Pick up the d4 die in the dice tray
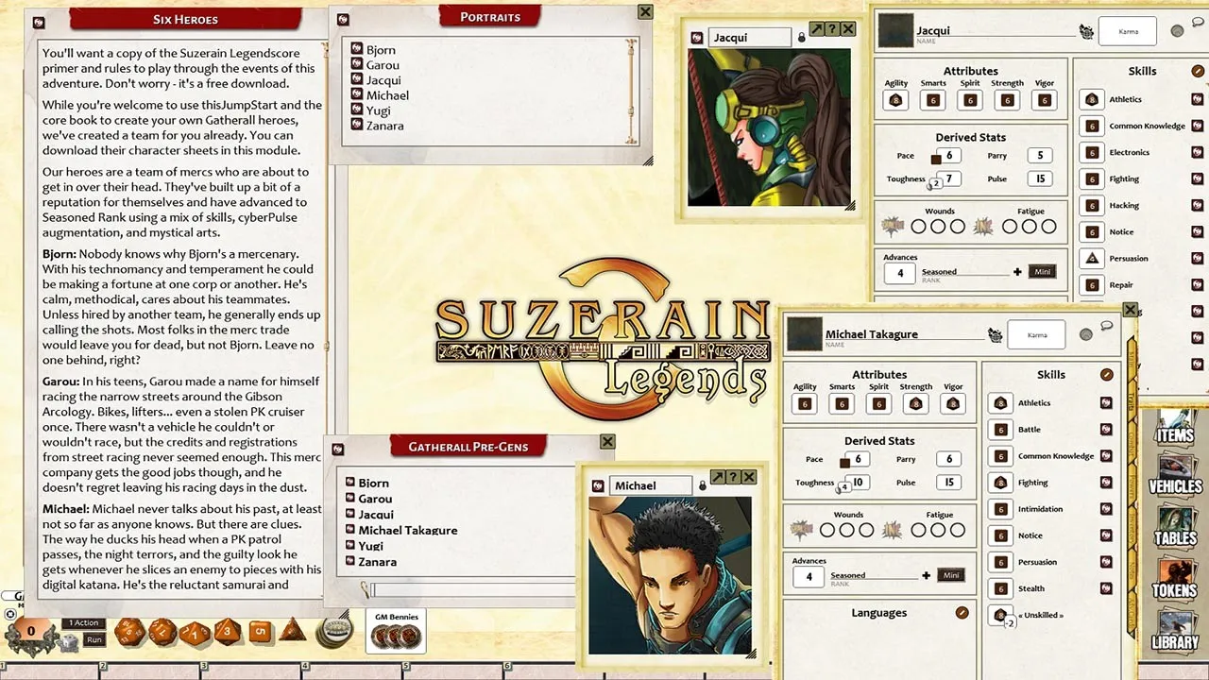 click(x=294, y=630)
